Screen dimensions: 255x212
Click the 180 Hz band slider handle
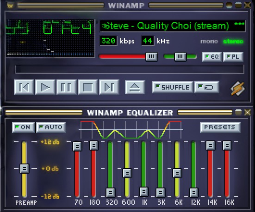click(x=94, y=145)
